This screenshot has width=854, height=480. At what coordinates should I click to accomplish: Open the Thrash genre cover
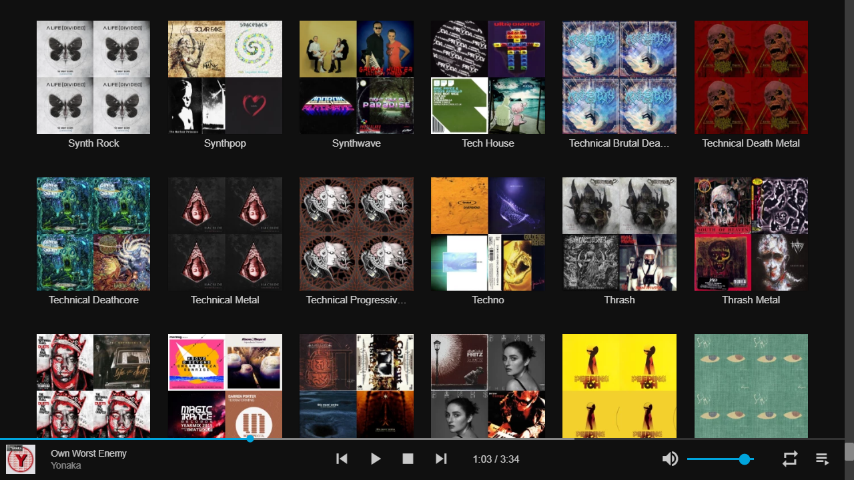pos(619,234)
